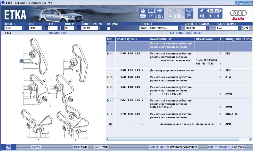Click НОМЕР ШАССИ in the status bar

173,147
